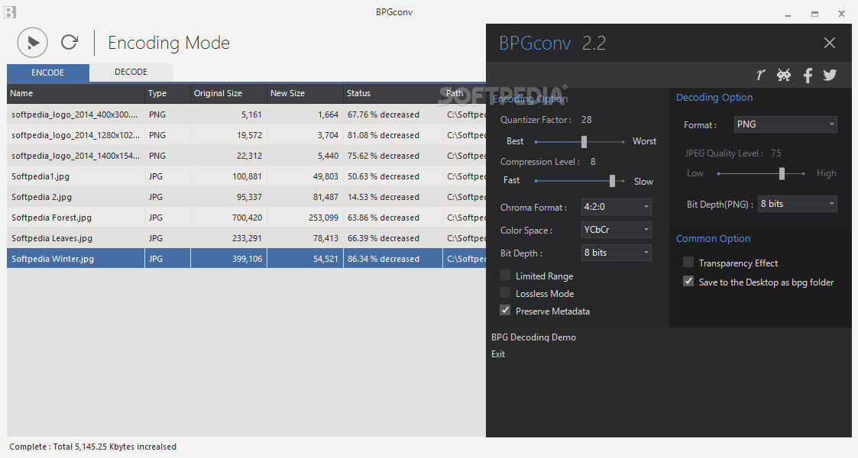Enable the Lossless Mode checkbox

[505, 293]
